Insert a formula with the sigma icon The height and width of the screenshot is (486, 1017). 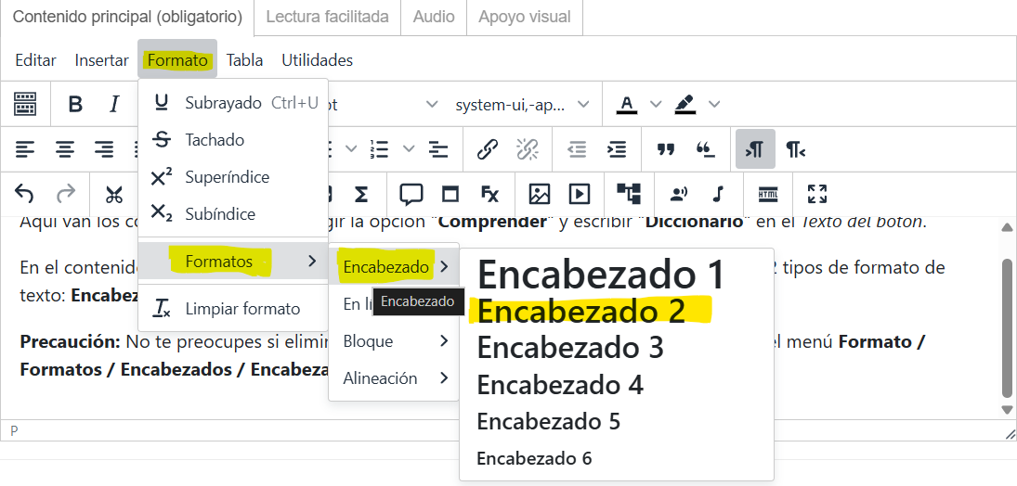(361, 195)
